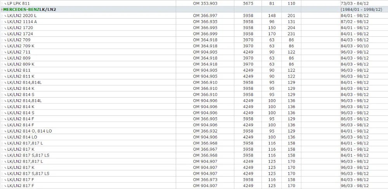Select LK/LN2 817 K with engine OM 366.967
388x189 pixels.
21,149
